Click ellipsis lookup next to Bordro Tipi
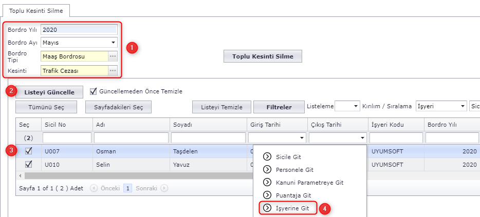Viewport: 480px width, 217px height. click(113, 56)
